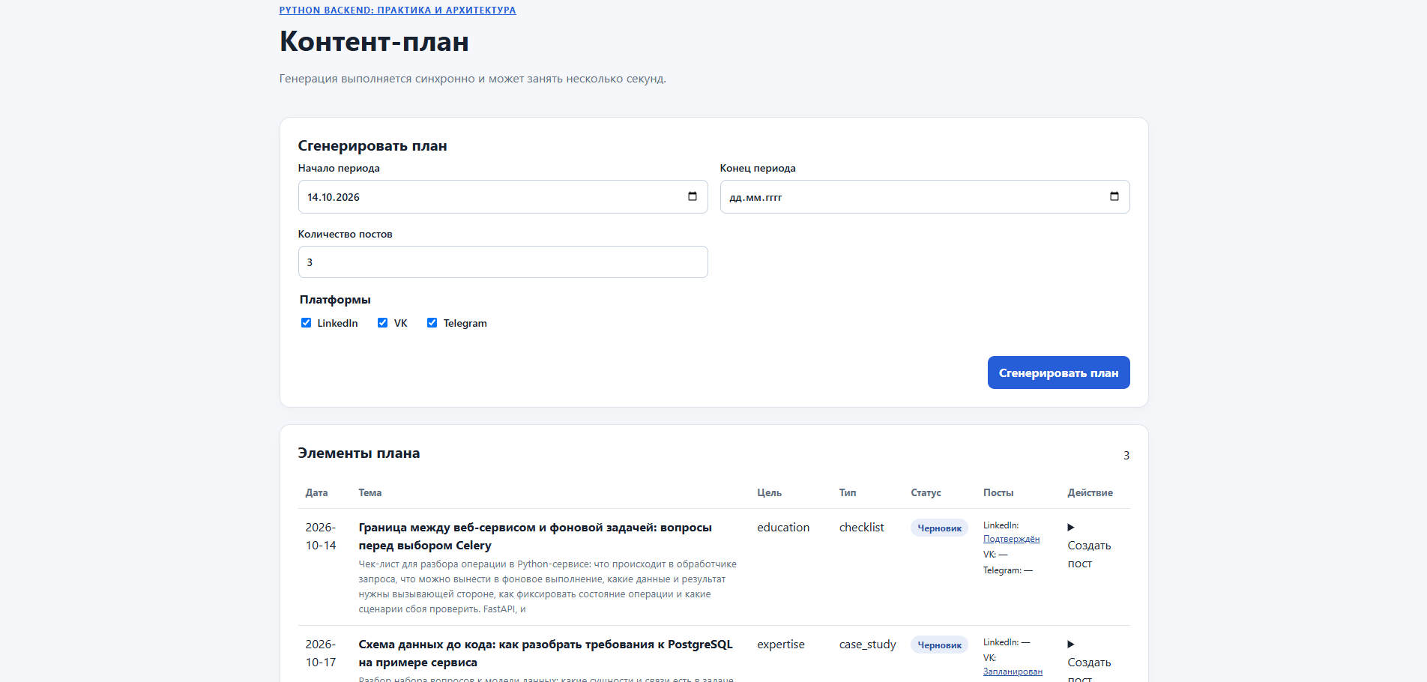The image size is (1427, 682).
Task: Click the Цель column header
Action: (769, 492)
